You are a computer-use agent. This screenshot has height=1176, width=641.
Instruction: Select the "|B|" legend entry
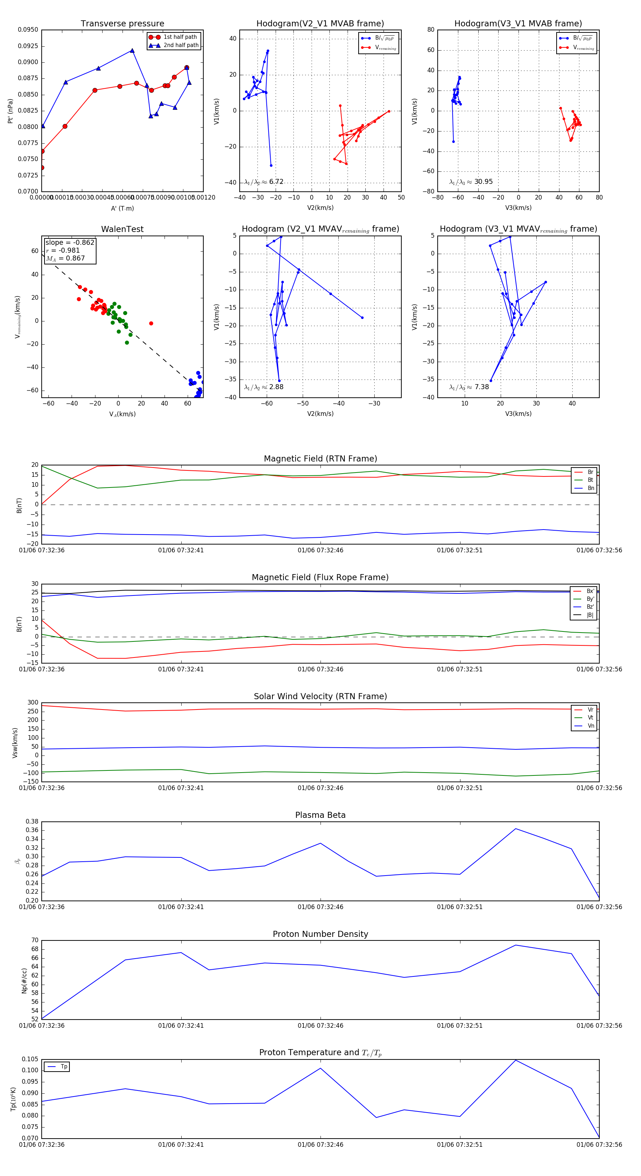(584, 615)
